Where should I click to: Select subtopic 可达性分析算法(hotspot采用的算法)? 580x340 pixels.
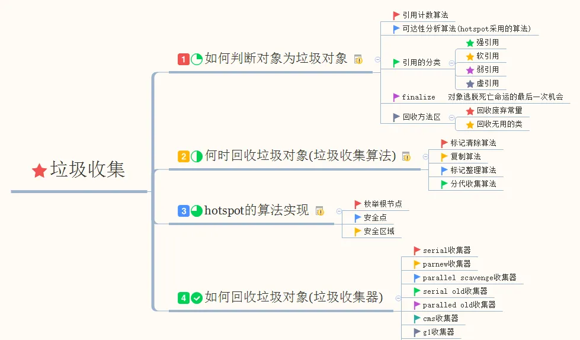[x=466, y=29]
